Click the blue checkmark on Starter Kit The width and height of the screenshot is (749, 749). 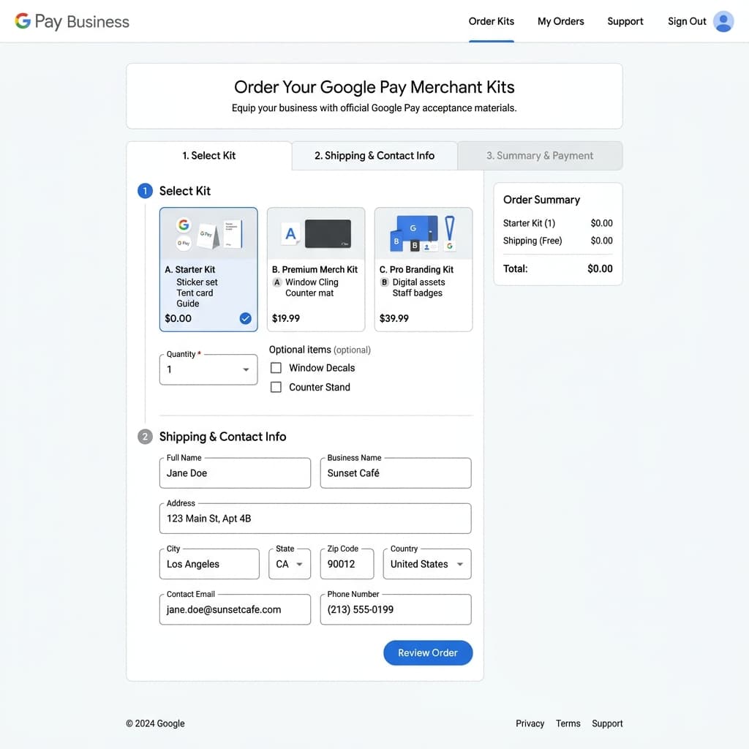pyautogui.click(x=245, y=318)
